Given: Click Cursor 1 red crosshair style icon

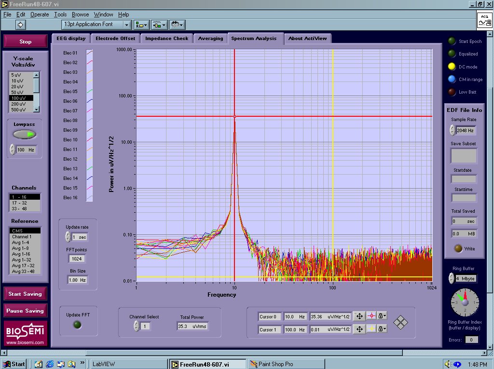Looking at the screenshot, I should tap(371, 329).
